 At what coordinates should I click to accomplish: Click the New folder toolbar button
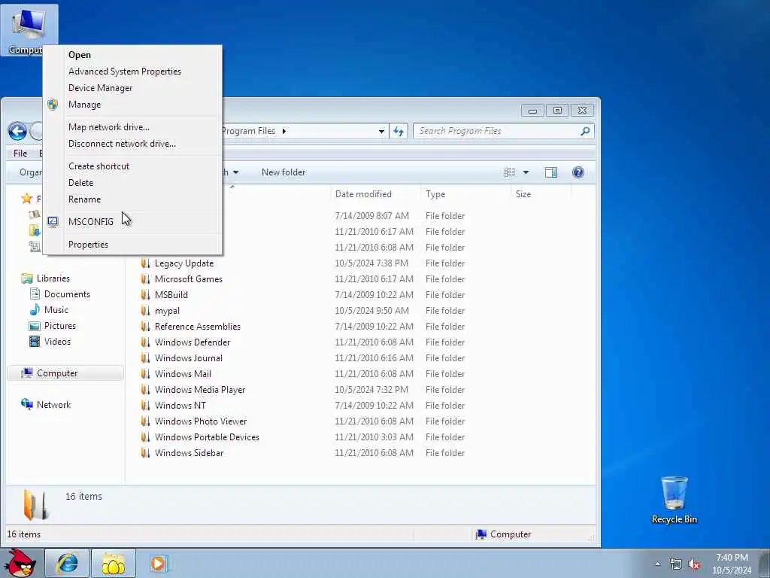(x=283, y=172)
